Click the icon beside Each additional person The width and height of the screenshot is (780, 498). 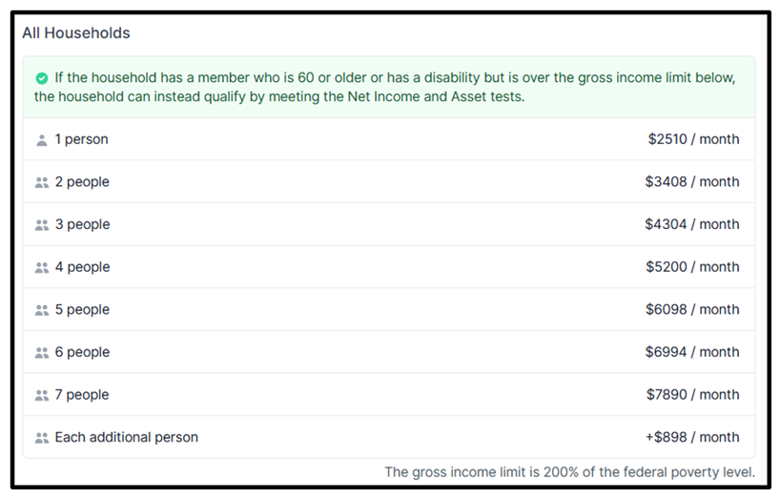42,438
